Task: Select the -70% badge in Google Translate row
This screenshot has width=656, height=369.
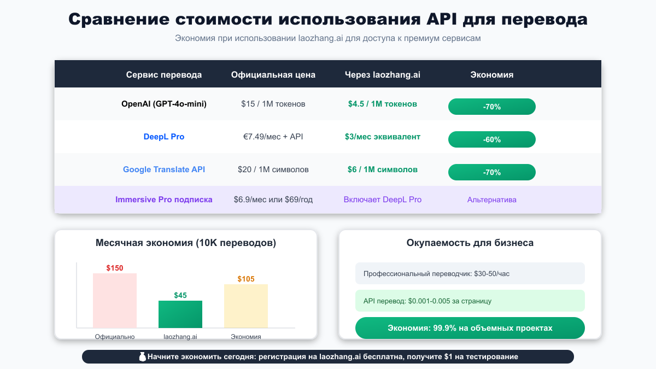Action: (x=491, y=172)
